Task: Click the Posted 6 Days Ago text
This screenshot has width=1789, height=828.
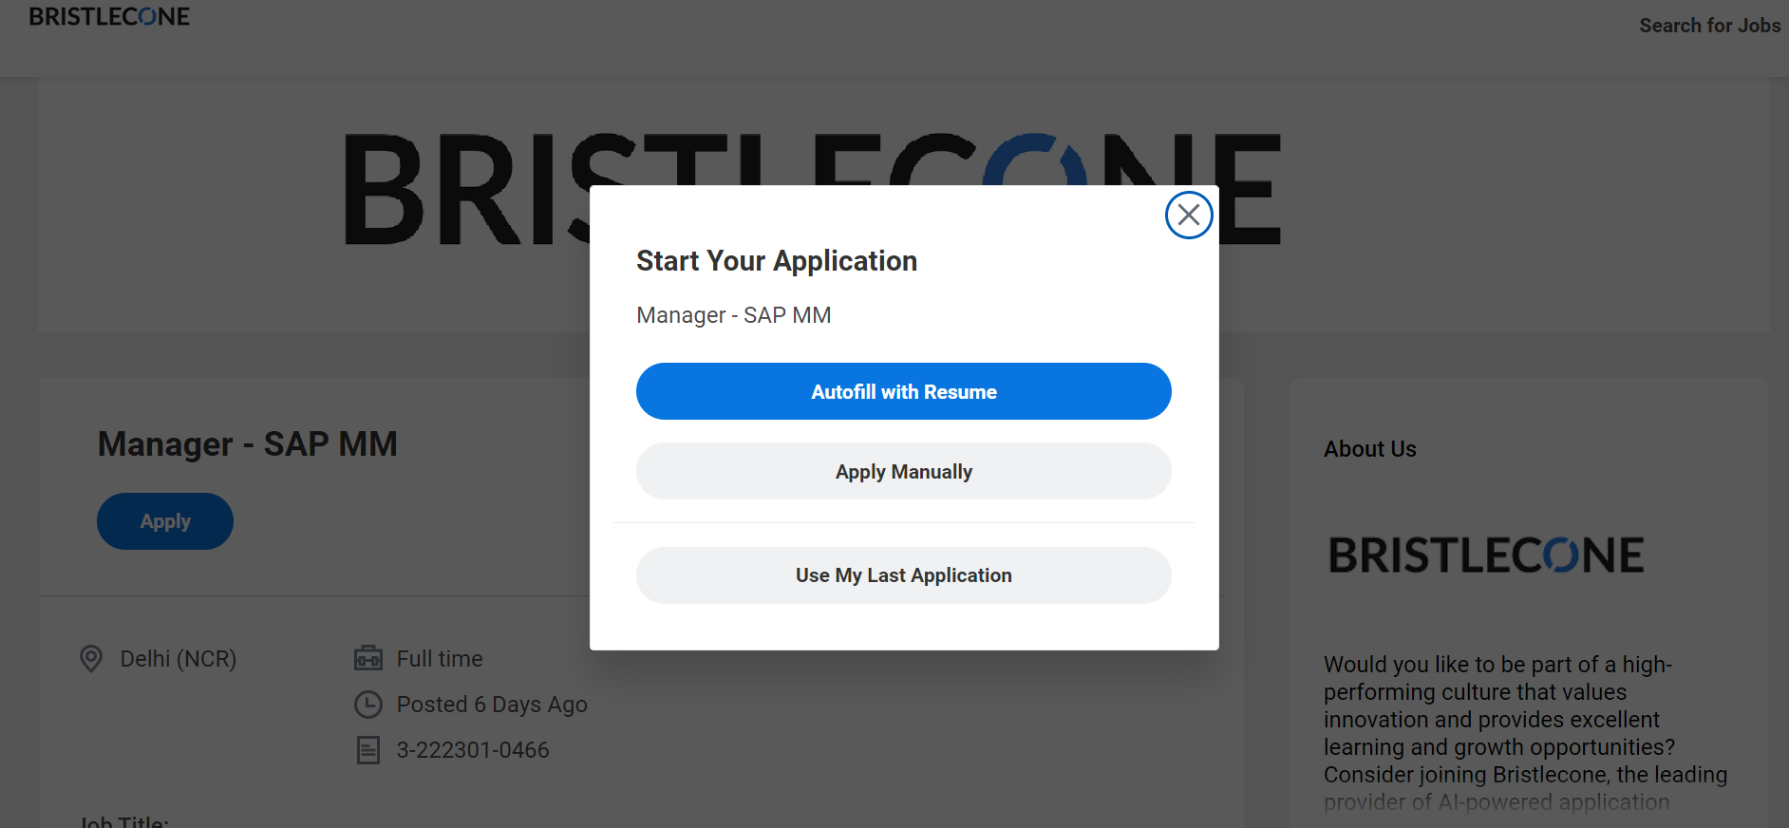Action: (x=492, y=705)
